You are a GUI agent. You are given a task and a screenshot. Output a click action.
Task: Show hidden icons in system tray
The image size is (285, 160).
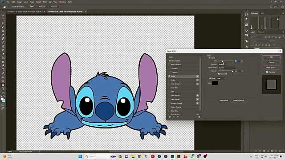coord(251,156)
